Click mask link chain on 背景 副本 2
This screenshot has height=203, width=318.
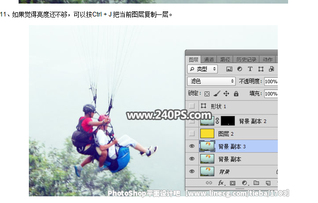(217, 121)
